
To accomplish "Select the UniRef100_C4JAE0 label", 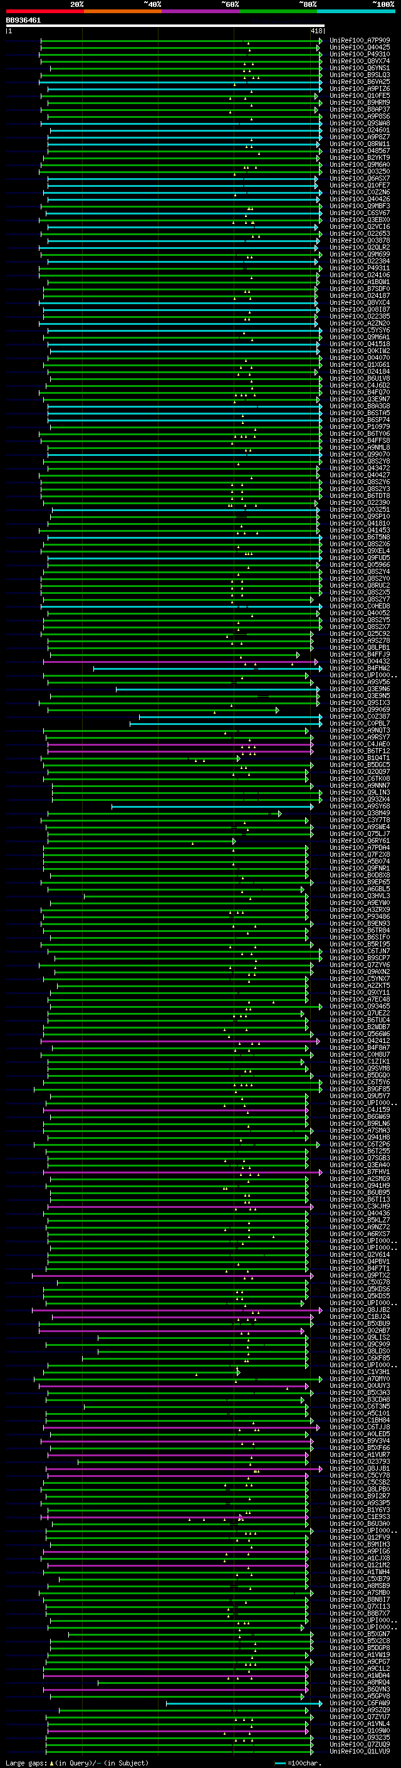I will pyautogui.click(x=360, y=744).
